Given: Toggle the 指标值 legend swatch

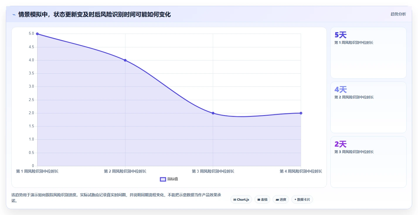Looking at the screenshot, I should coord(163,179).
